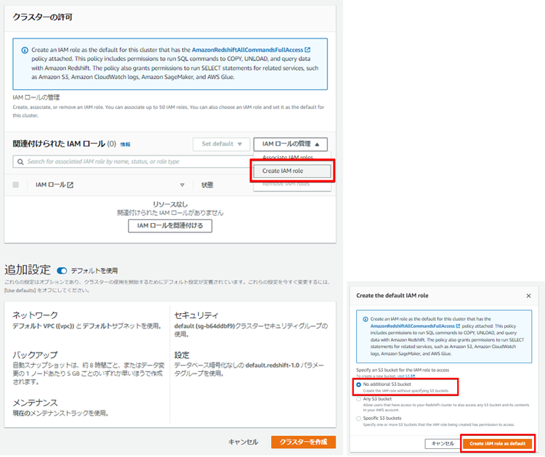Choose Create IAM role from the menu

[x=292, y=171]
